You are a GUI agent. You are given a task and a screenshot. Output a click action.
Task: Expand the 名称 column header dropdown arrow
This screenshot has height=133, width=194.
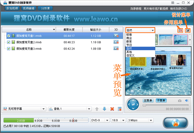54,29
